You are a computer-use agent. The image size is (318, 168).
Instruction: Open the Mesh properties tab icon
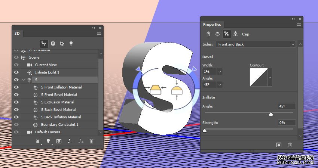pos(208,34)
